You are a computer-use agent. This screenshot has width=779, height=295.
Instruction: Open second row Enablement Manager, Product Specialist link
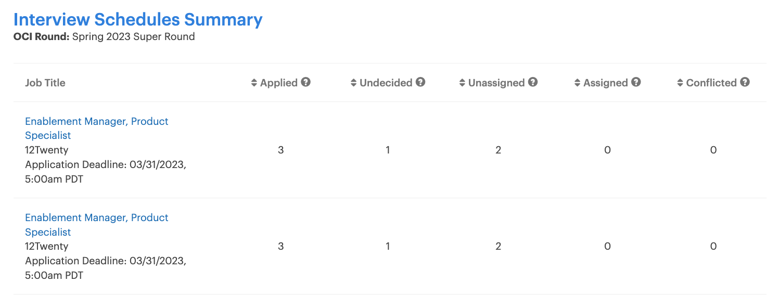(97, 225)
